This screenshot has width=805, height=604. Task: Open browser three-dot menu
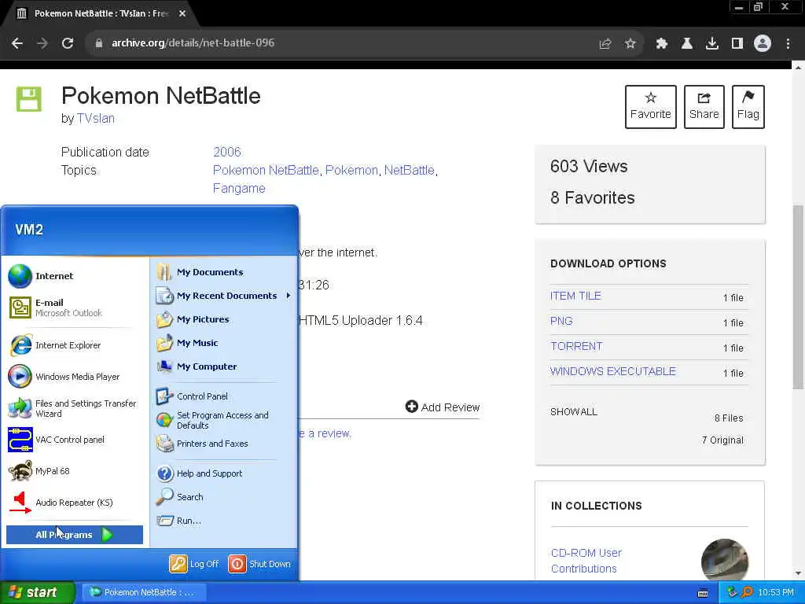[788, 44]
